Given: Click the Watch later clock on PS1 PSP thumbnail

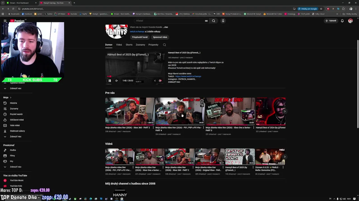Looking at the screenshot, I should (x=202, y=101).
